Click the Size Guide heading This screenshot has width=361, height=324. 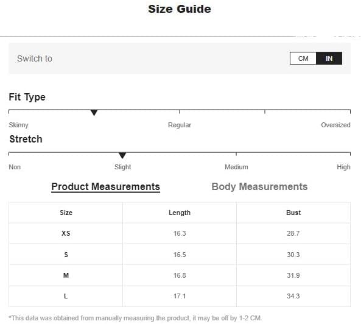pyautogui.click(x=180, y=9)
